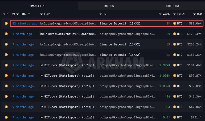The height and width of the screenshot is (121, 205).
Task: Click the clock icon next to TIME
Action: 14,14
